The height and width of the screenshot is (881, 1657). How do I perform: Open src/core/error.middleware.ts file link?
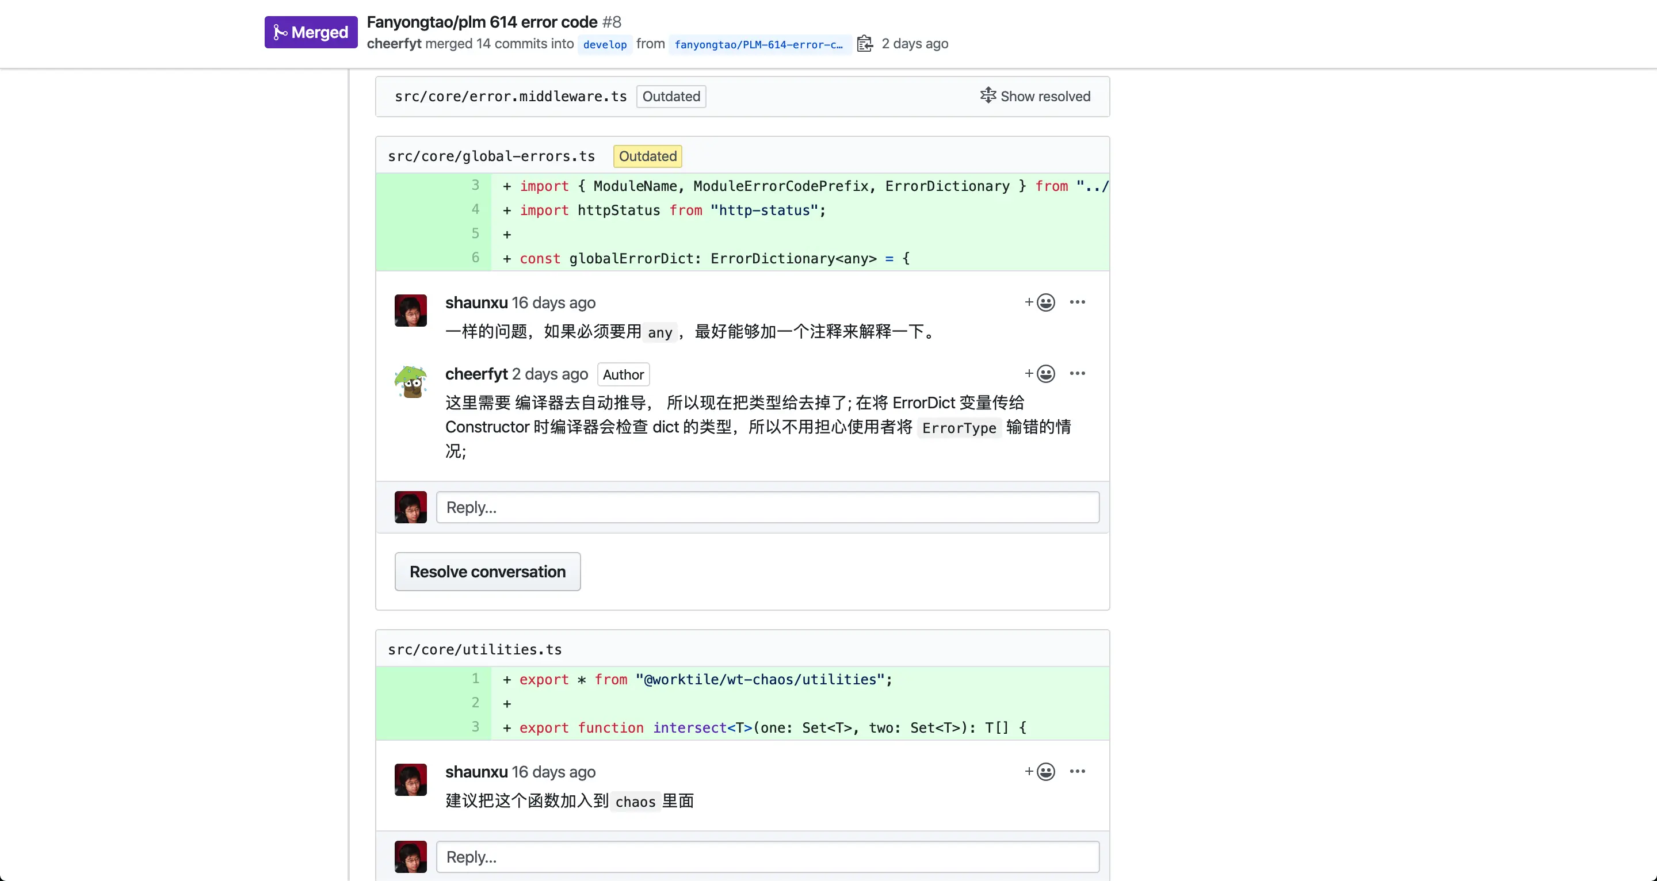(511, 97)
